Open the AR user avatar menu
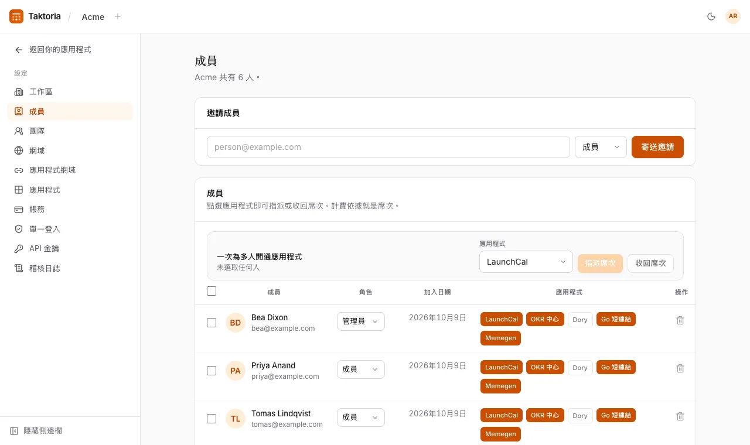 [733, 16]
